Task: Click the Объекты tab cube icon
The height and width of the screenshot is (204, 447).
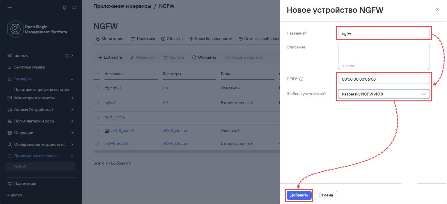Action: point(163,39)
